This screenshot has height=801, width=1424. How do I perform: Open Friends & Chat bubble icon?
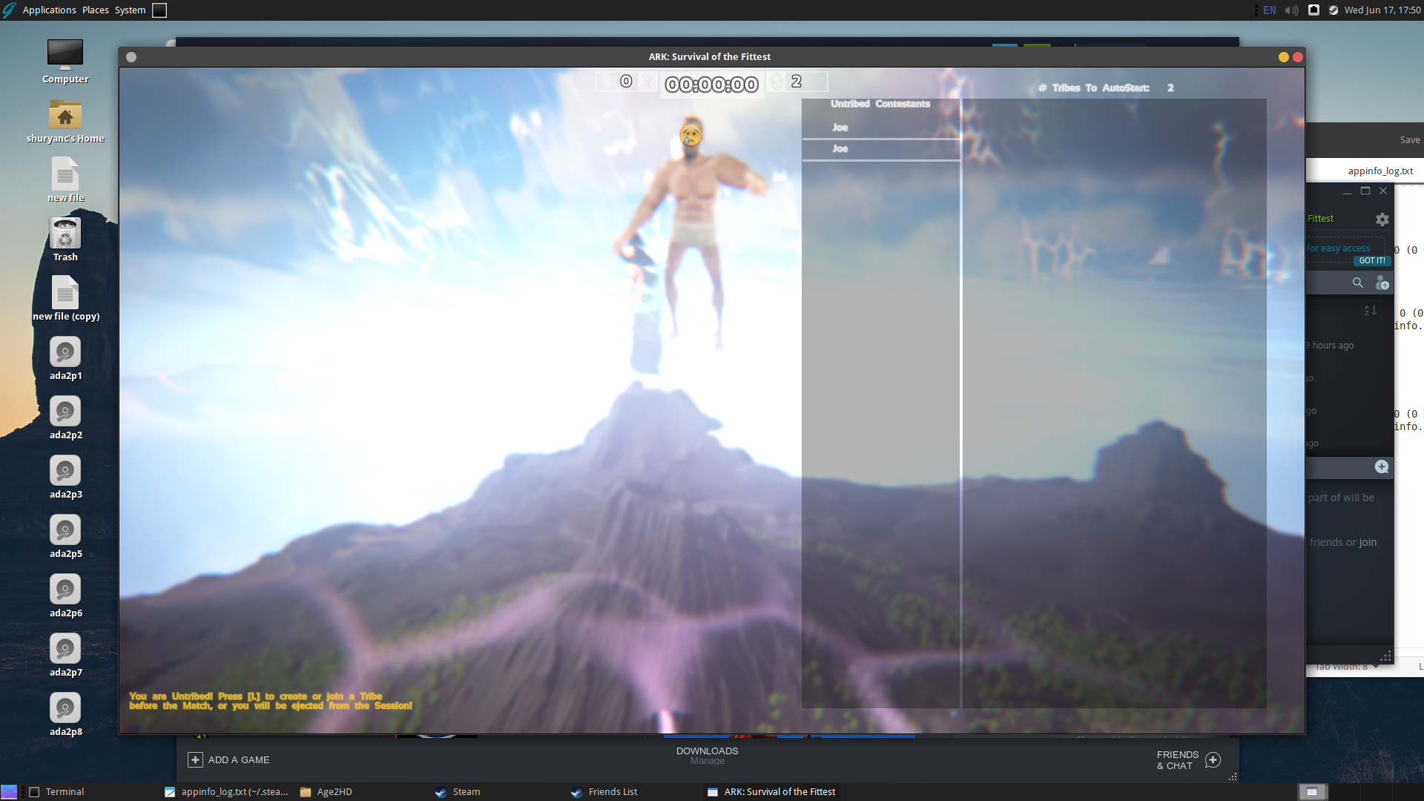[x=1213, y=760]
